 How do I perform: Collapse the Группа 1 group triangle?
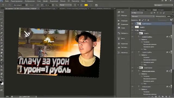135,30
